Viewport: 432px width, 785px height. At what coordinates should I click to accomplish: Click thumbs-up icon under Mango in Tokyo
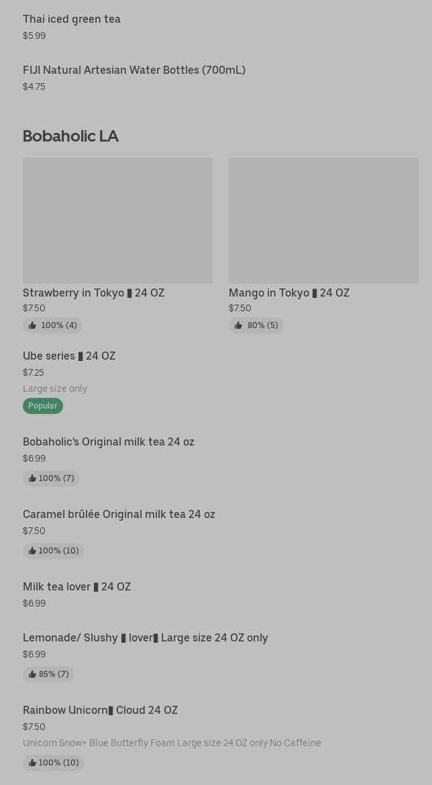click(x=238, y=325)
